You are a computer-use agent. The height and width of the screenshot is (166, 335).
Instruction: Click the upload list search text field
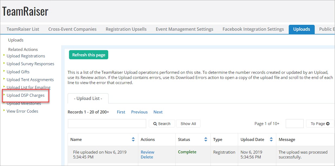(x=107, y=124)
